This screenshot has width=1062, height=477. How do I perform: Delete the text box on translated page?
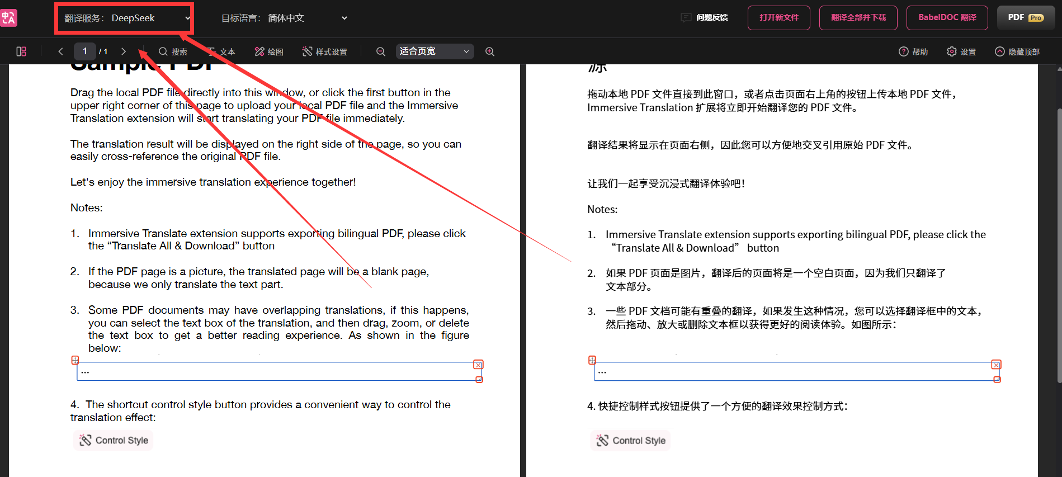click(x=996, y=365)
